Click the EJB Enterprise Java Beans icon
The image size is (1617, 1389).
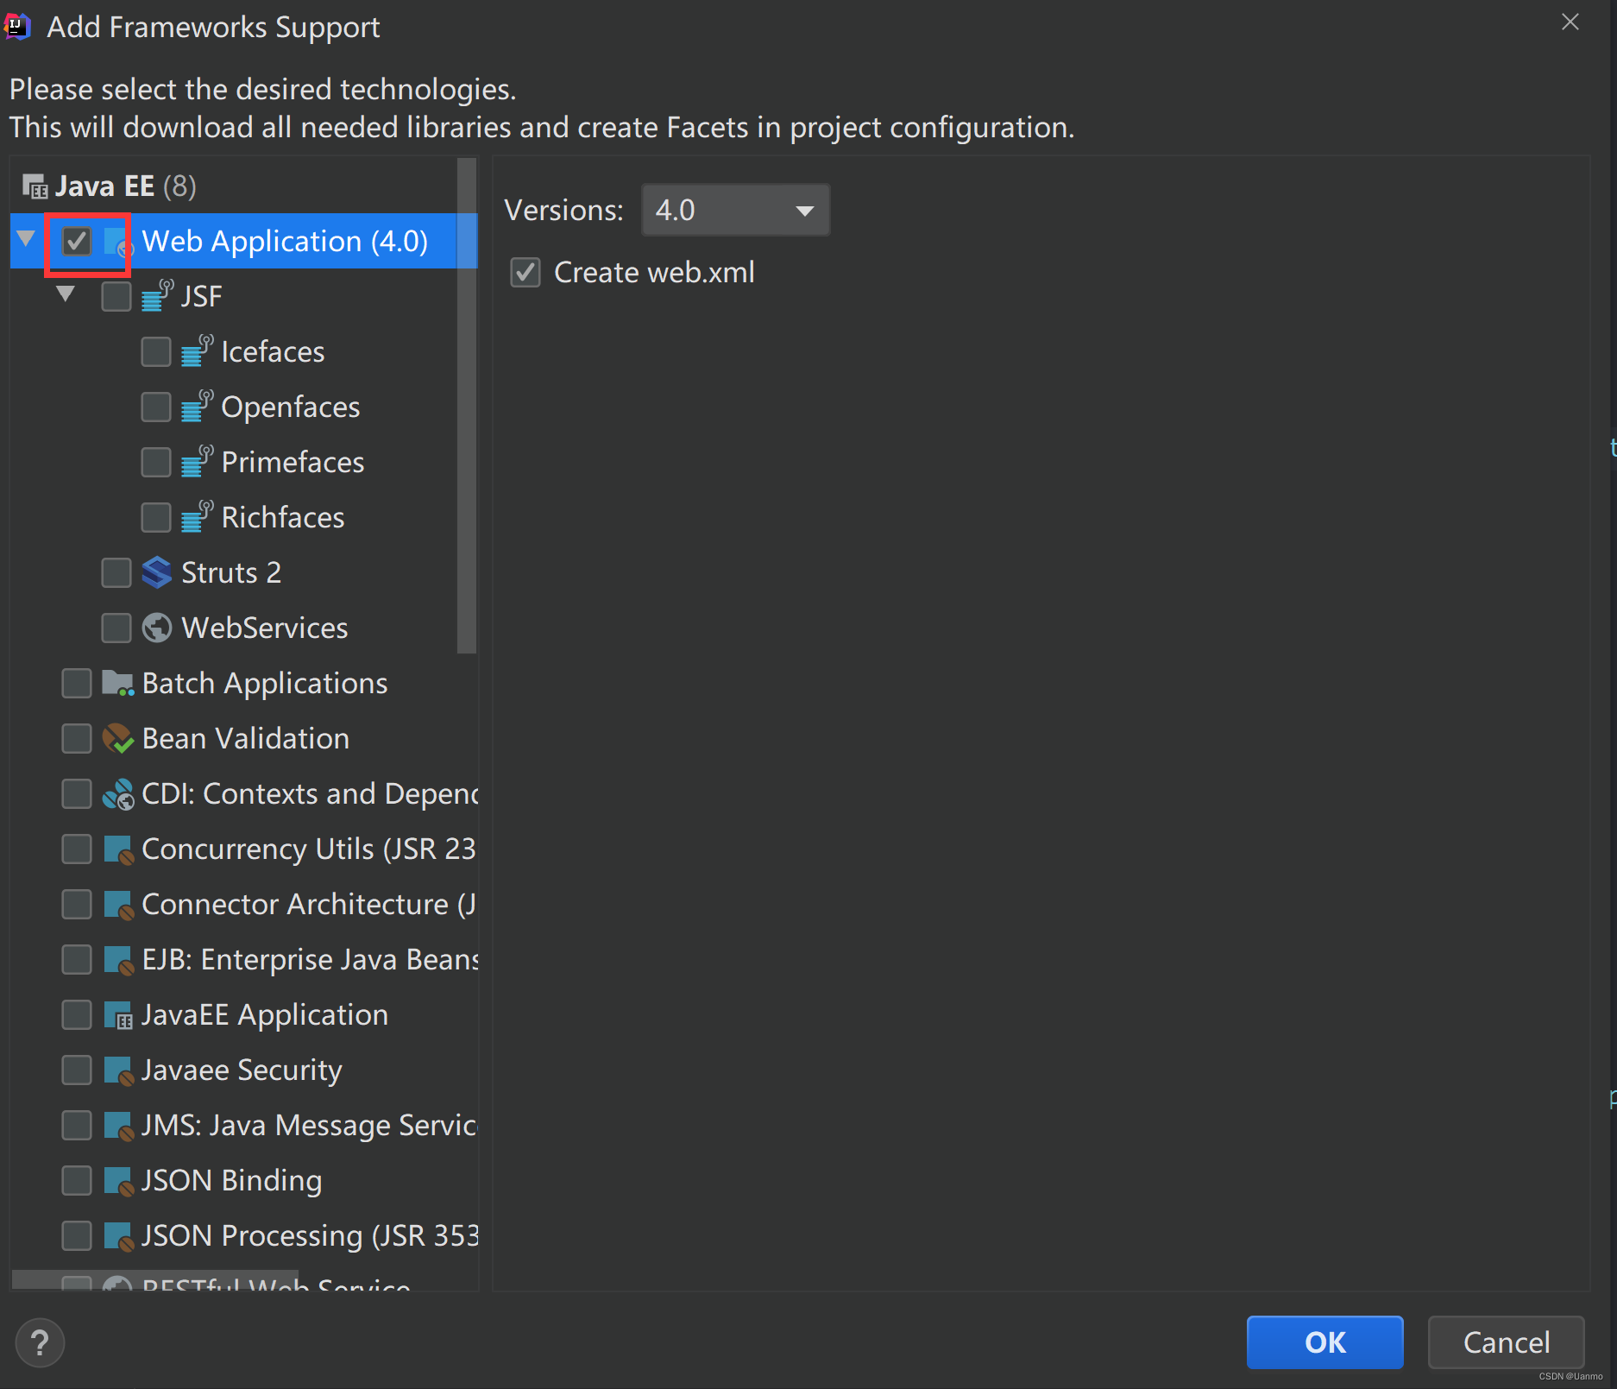click(x=118, y=960)
